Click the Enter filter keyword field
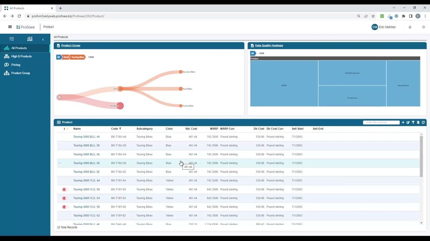The image size is (430, 241). (381, 123)
